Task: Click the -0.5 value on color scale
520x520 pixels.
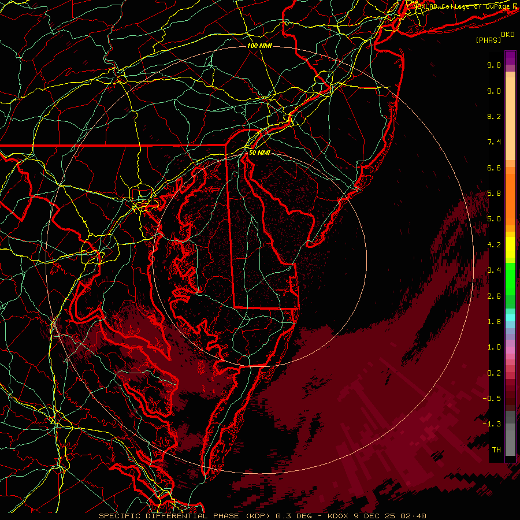Action: [x=492, y=399]
